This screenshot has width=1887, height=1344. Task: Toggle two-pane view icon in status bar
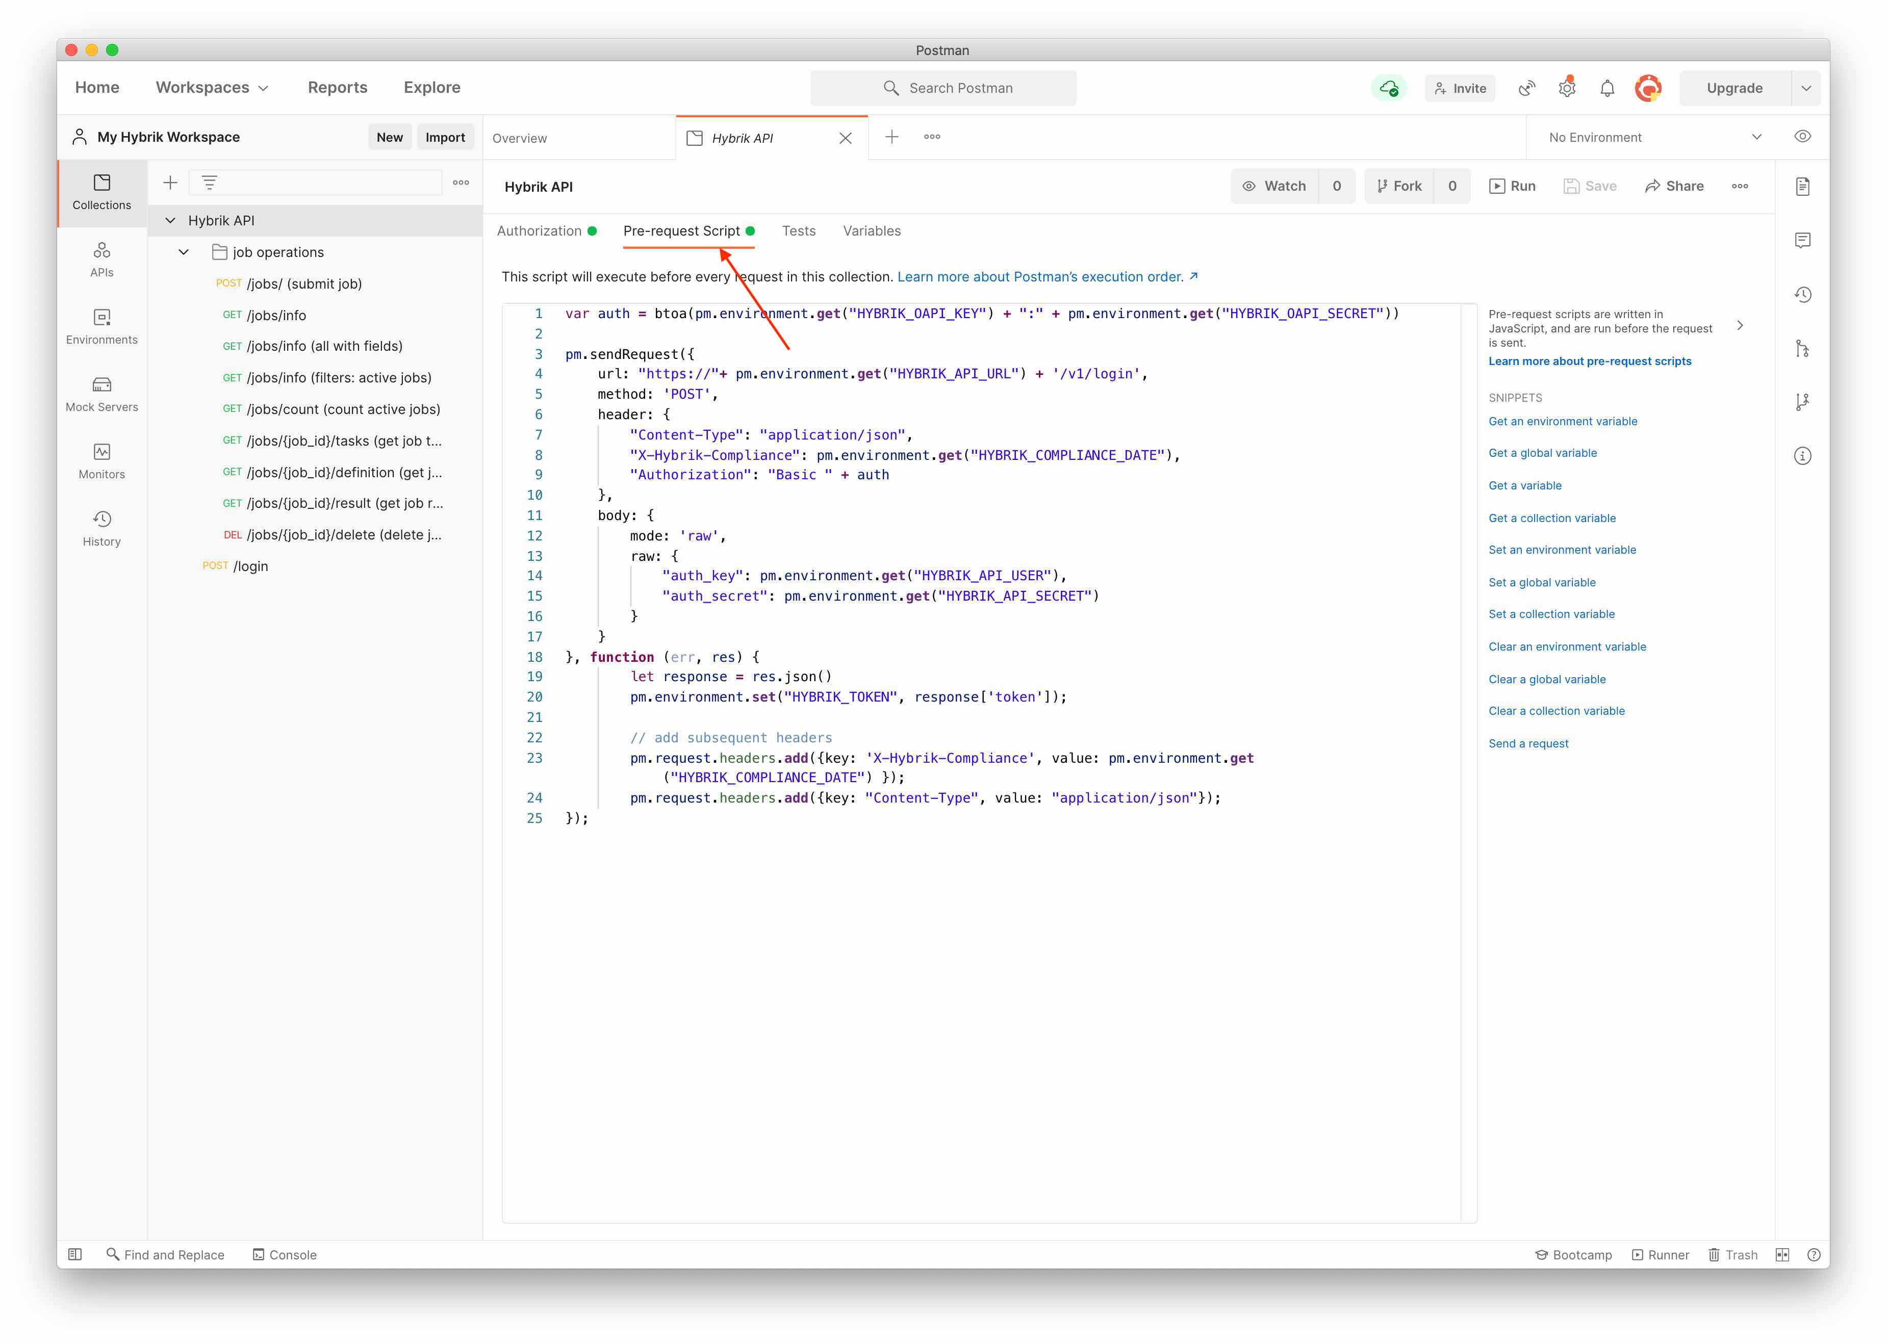click(x=1783, y=1255)
